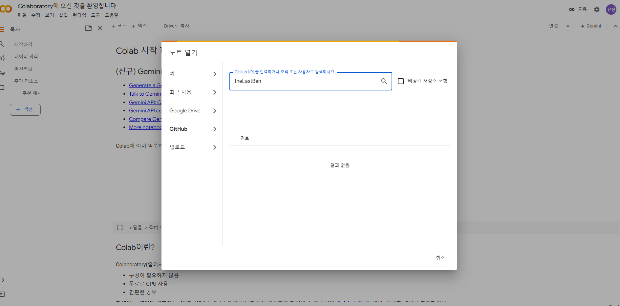Screen dimensions: 620x306
Task: Click the 결과 없음 text
Action: [340, 165]
